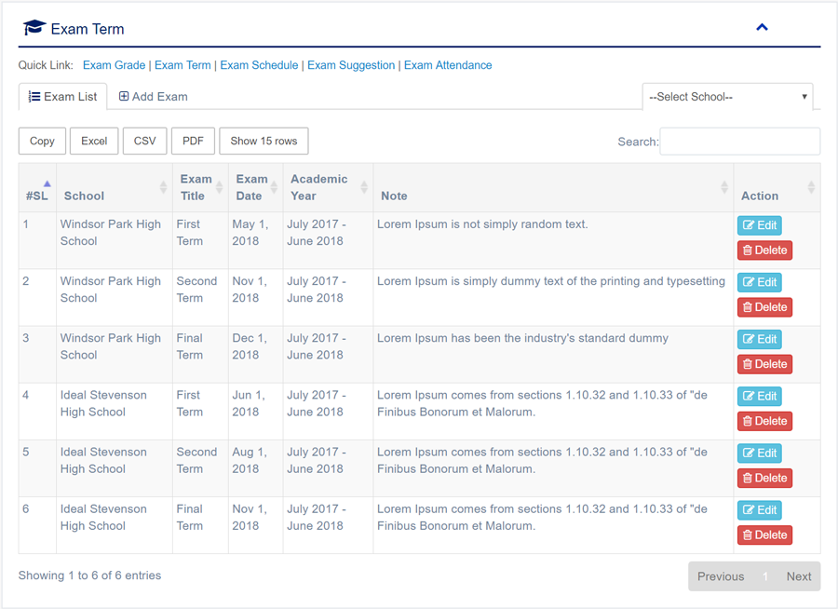This screenshot has width=838, height=609.
Task: Delete row 3 Windsor Park Final Term
Action: [x=764, y=364]
